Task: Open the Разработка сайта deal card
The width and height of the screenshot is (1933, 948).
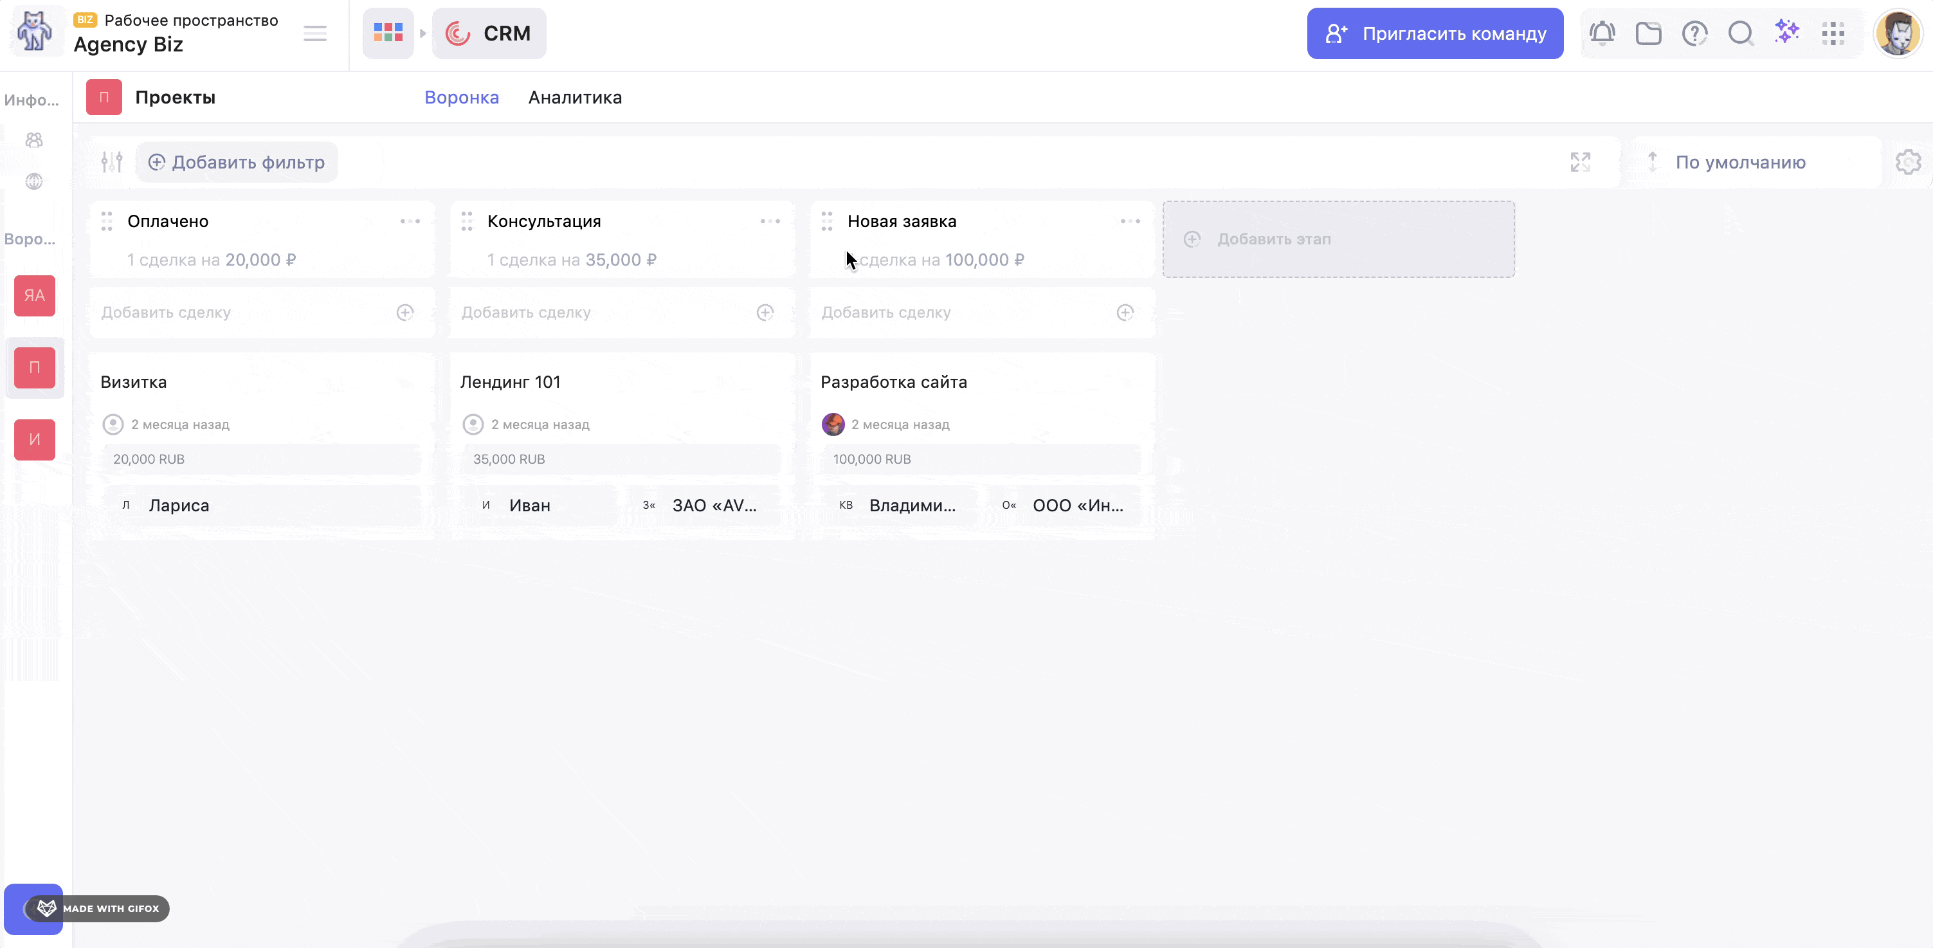Action: coord(981,446)
